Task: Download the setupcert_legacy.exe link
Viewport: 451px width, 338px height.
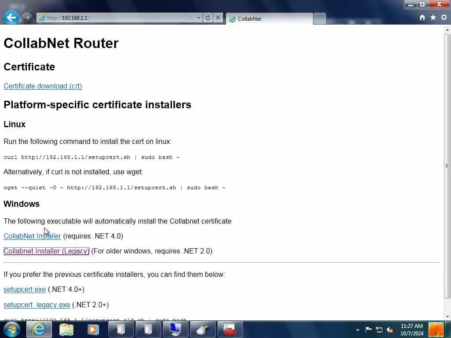Action: [37, 305]
